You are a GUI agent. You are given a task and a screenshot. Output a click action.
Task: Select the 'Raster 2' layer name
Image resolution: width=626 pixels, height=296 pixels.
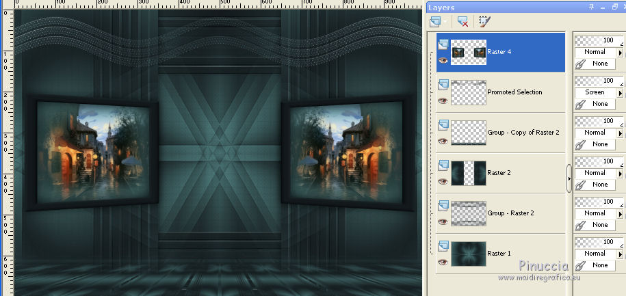(x=499, y=173)
